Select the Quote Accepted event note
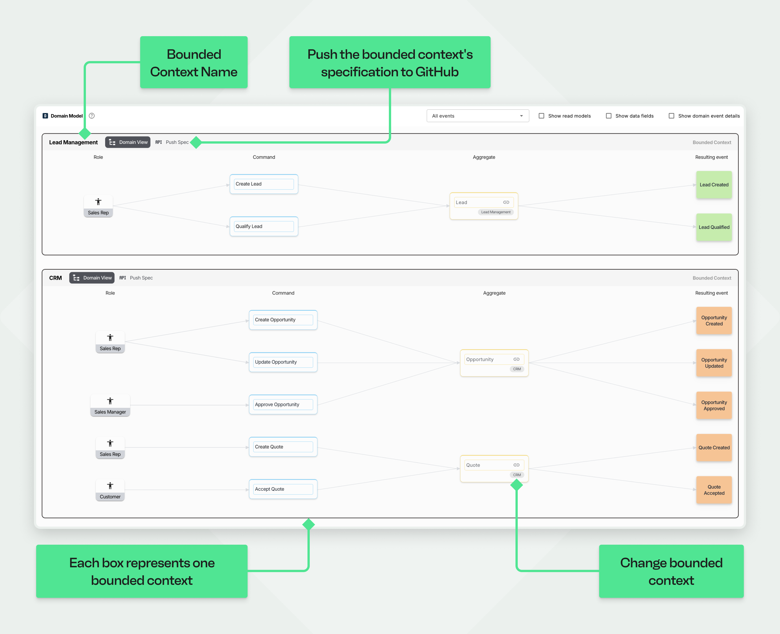This screenshot has width=780, height=634. 714,490
